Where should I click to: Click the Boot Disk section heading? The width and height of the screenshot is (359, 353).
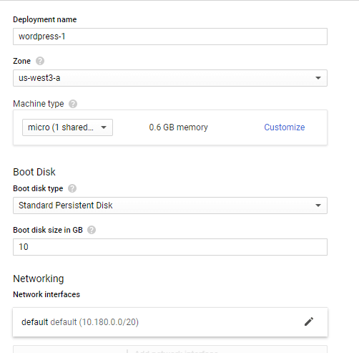(34, 172)
